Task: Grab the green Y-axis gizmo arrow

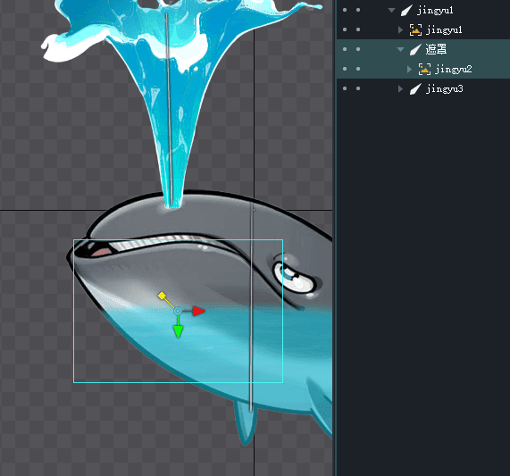Action: (178, 331)
